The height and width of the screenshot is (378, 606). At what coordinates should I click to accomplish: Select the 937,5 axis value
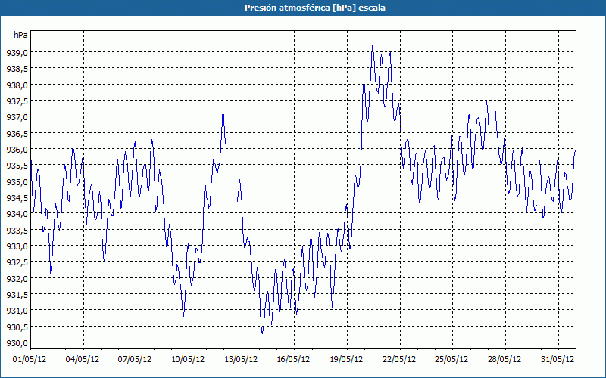pyautogui.click(x=17, y=101)
